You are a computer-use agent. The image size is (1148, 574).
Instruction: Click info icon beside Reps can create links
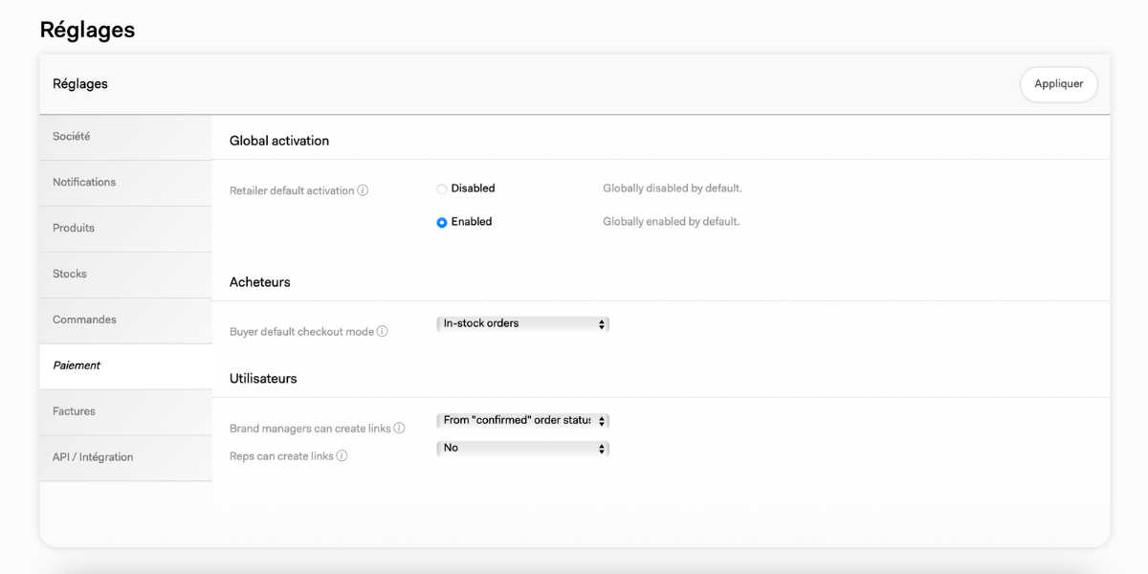coord(342,455)
